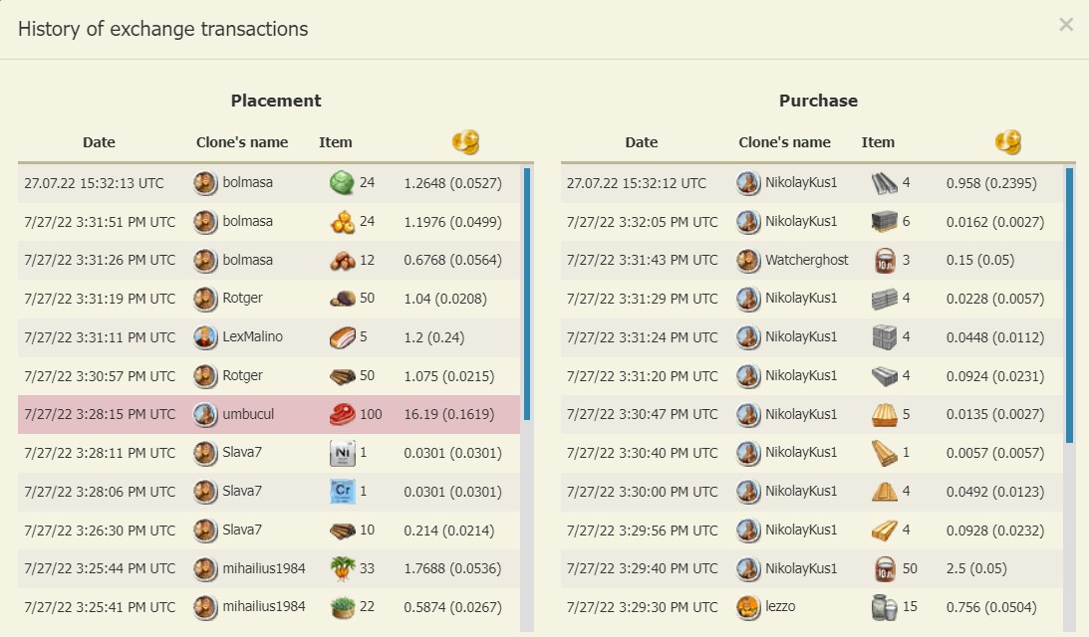This screenshot has width=1089, height=637.
Task: Click the gold coins icon in Purchase header
Action: 1008,142
